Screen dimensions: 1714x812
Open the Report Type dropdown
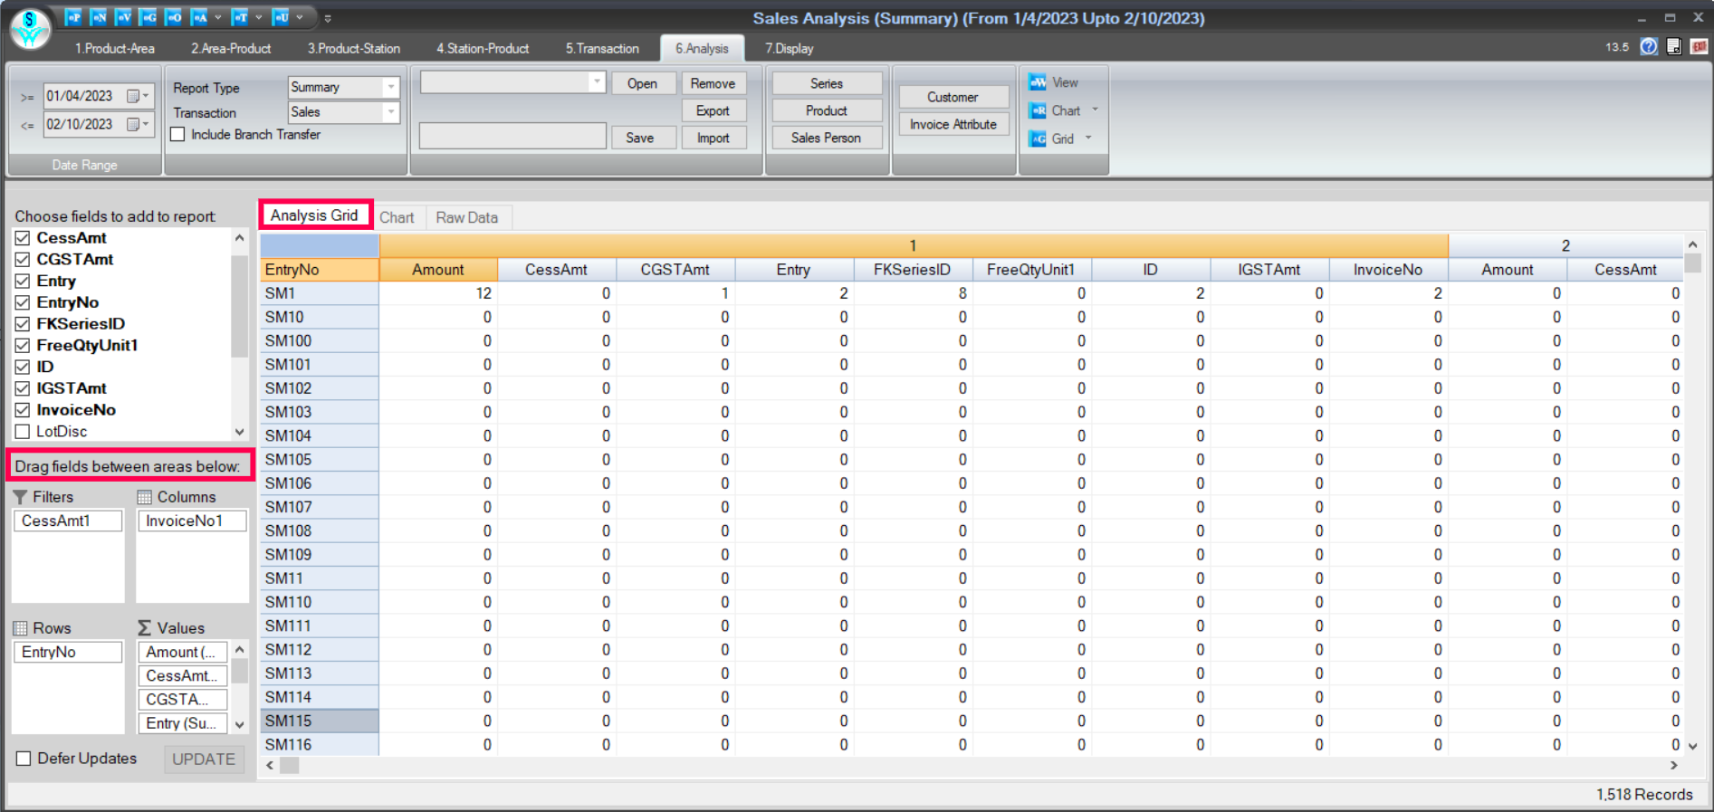390,87
